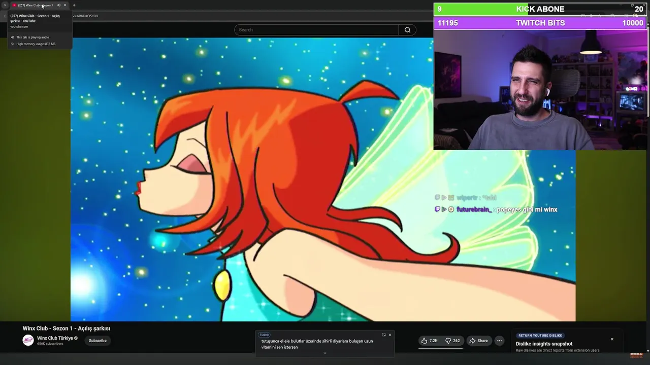
Task: Click the caption box pop-out icon
Action: pos(384,335)
